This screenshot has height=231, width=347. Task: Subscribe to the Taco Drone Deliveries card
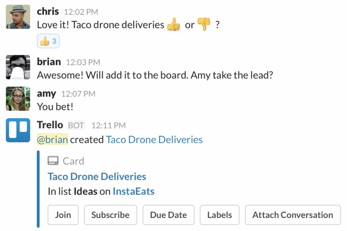(x=110, y=215)
